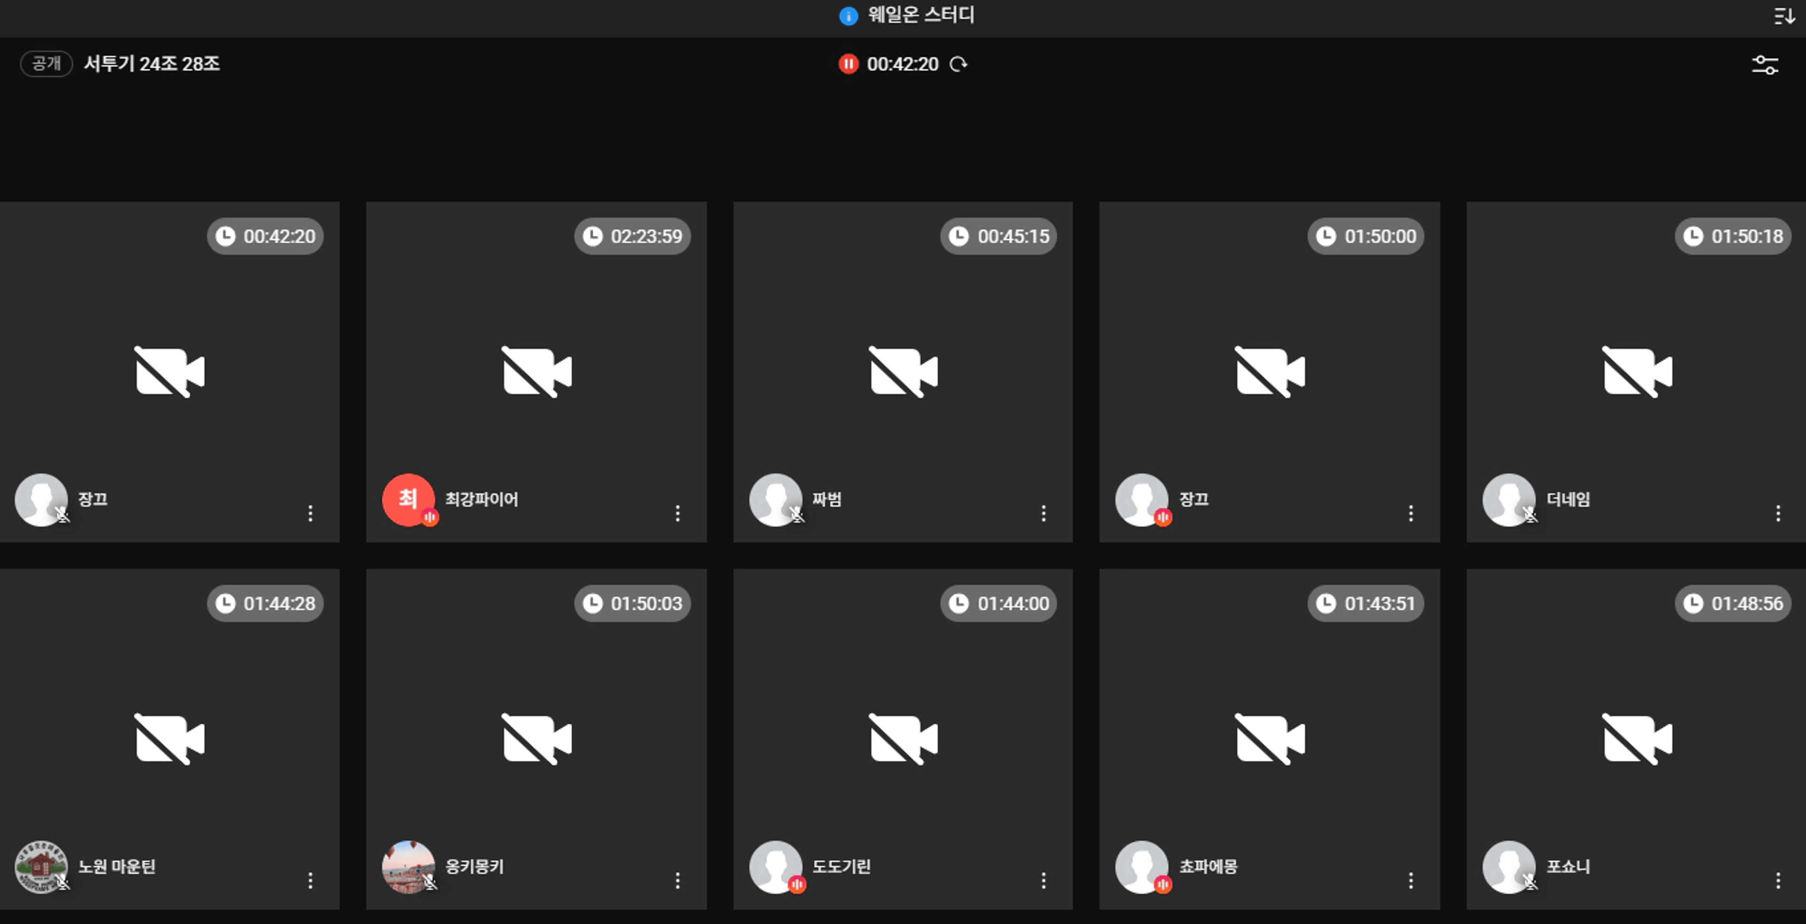
Task: Click the active mic indicator on 초파에몽
Action: [x=1163, y=884]
